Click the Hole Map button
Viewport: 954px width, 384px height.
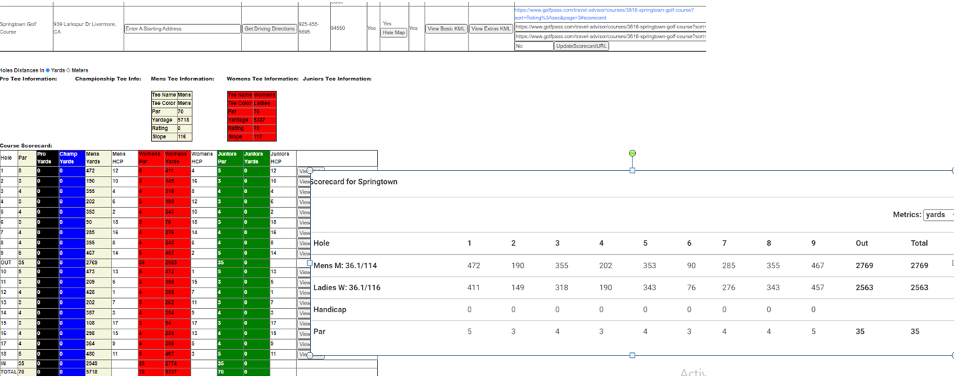394,33
